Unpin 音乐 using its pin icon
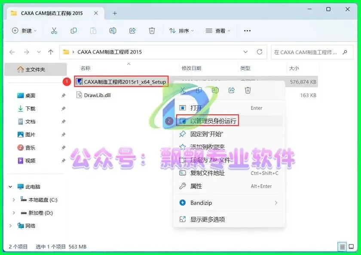The width and height of the screenshot is (361, 255). (63, 148)
